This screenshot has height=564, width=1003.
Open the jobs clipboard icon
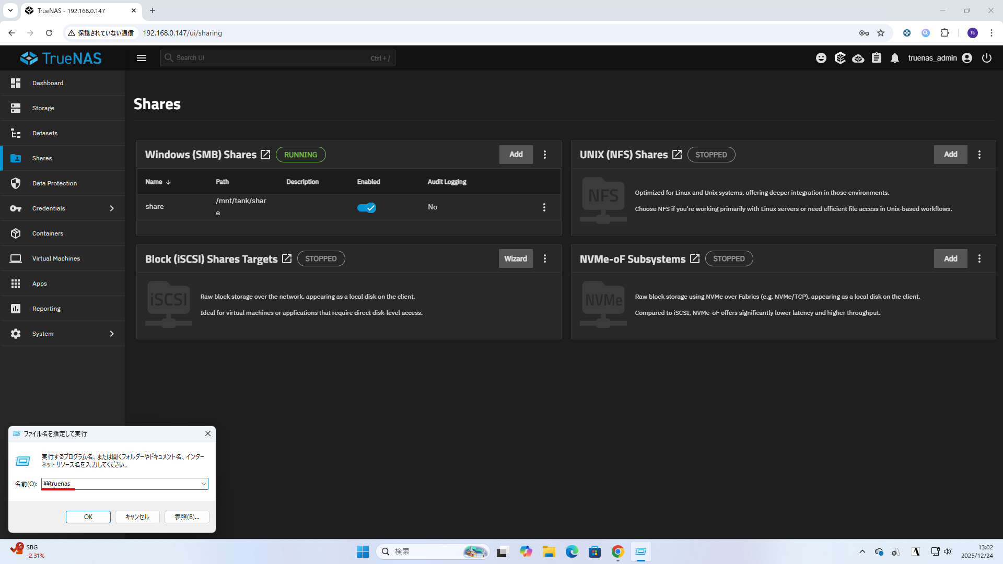point(877,58)
